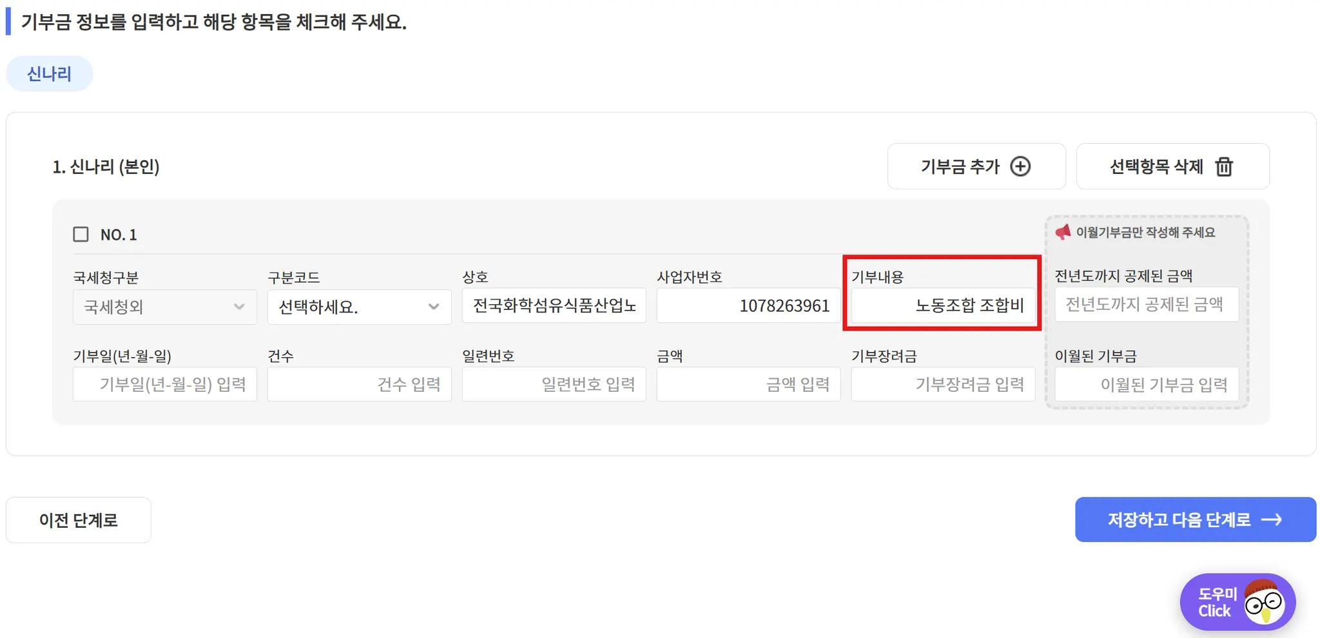Click the 이월된 기부금 입력 field
This screenshot has width=1320, height=638.
click(x=1147, y=385)
